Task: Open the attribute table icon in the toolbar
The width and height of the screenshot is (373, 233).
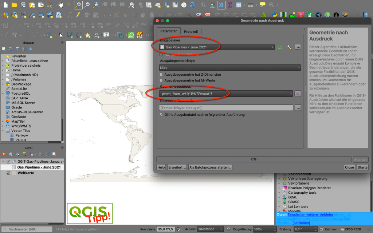Action: (239, 5)
